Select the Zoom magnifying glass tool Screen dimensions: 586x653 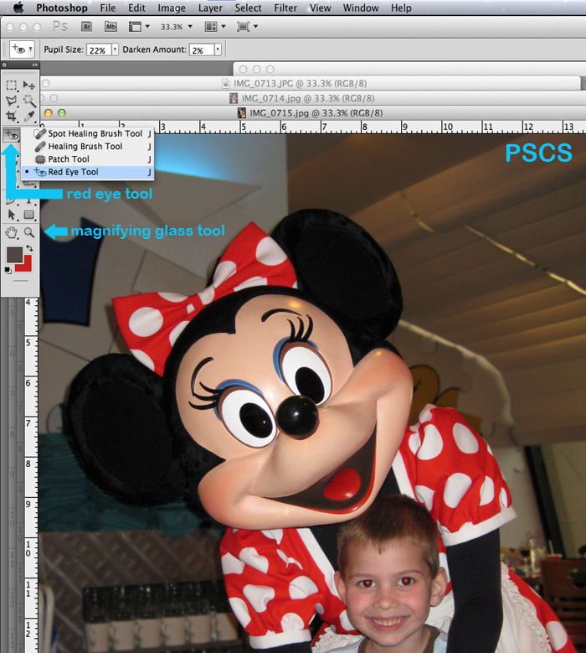tap(29, 232)
